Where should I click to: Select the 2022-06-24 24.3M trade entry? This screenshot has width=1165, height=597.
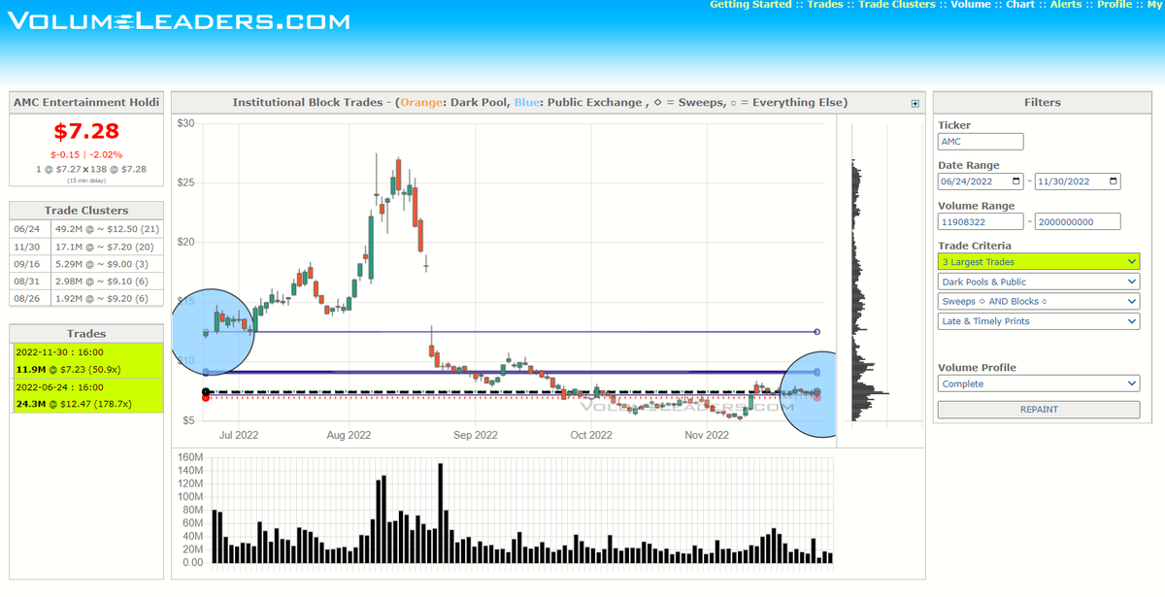[x=88, y=395]
